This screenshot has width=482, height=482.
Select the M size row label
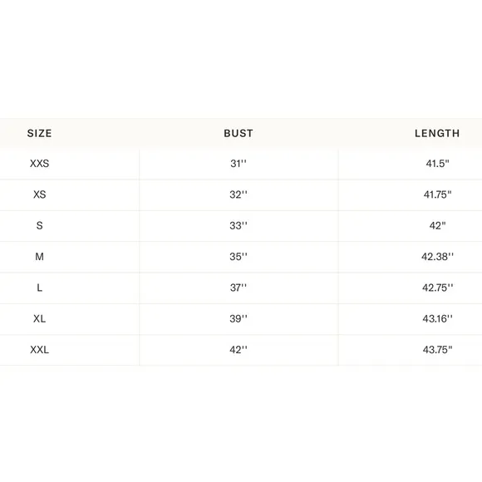click(39, 257)
